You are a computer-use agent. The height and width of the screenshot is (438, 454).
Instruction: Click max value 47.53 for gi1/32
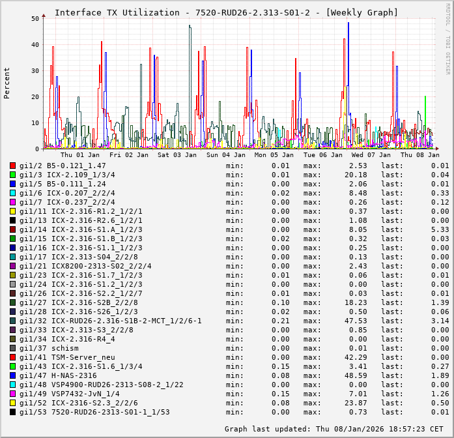[356, 321]
